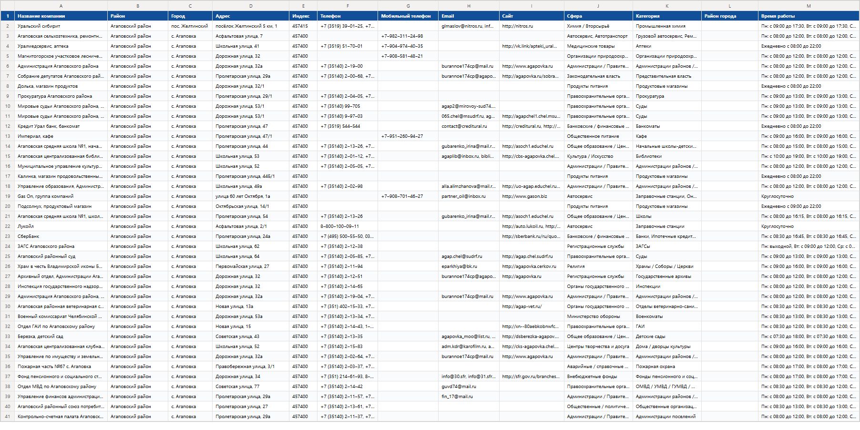Image resolution: width=860 pixels, height=430 pixels.
Task: Select the 'Советская улица, 77' address cell
Action: 251,387
